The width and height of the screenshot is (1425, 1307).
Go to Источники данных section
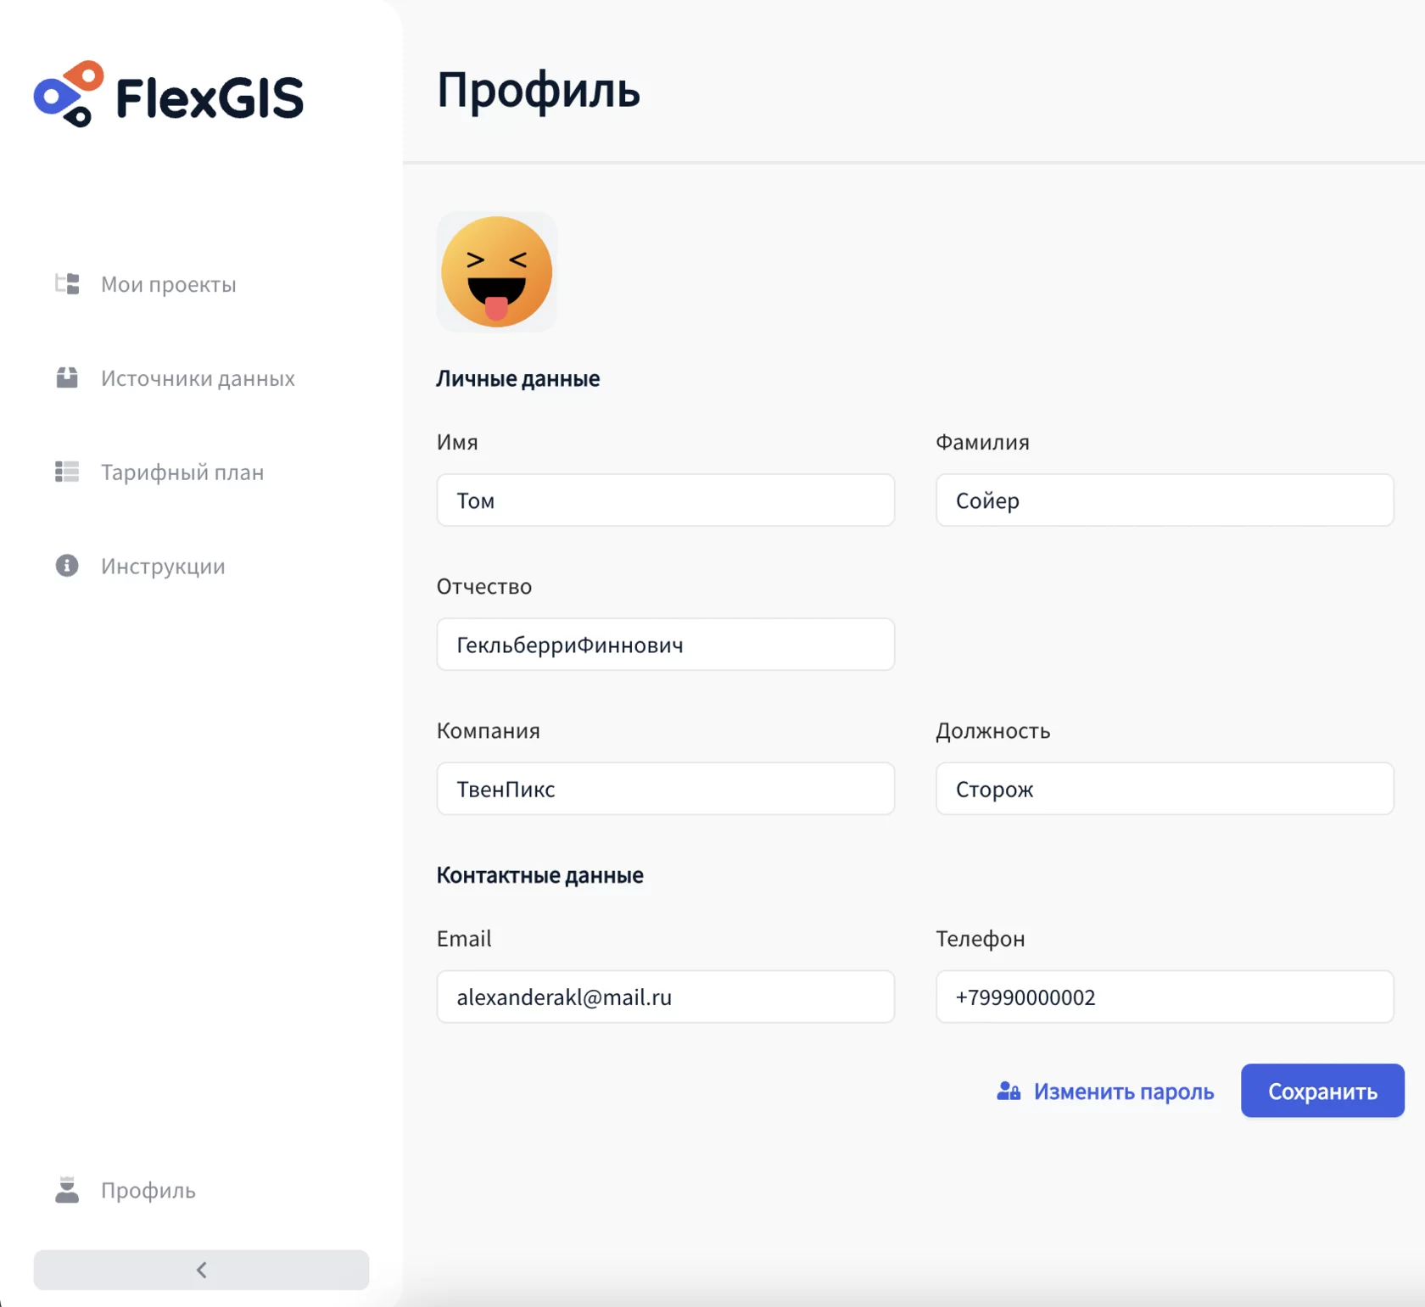click(198, 378)
